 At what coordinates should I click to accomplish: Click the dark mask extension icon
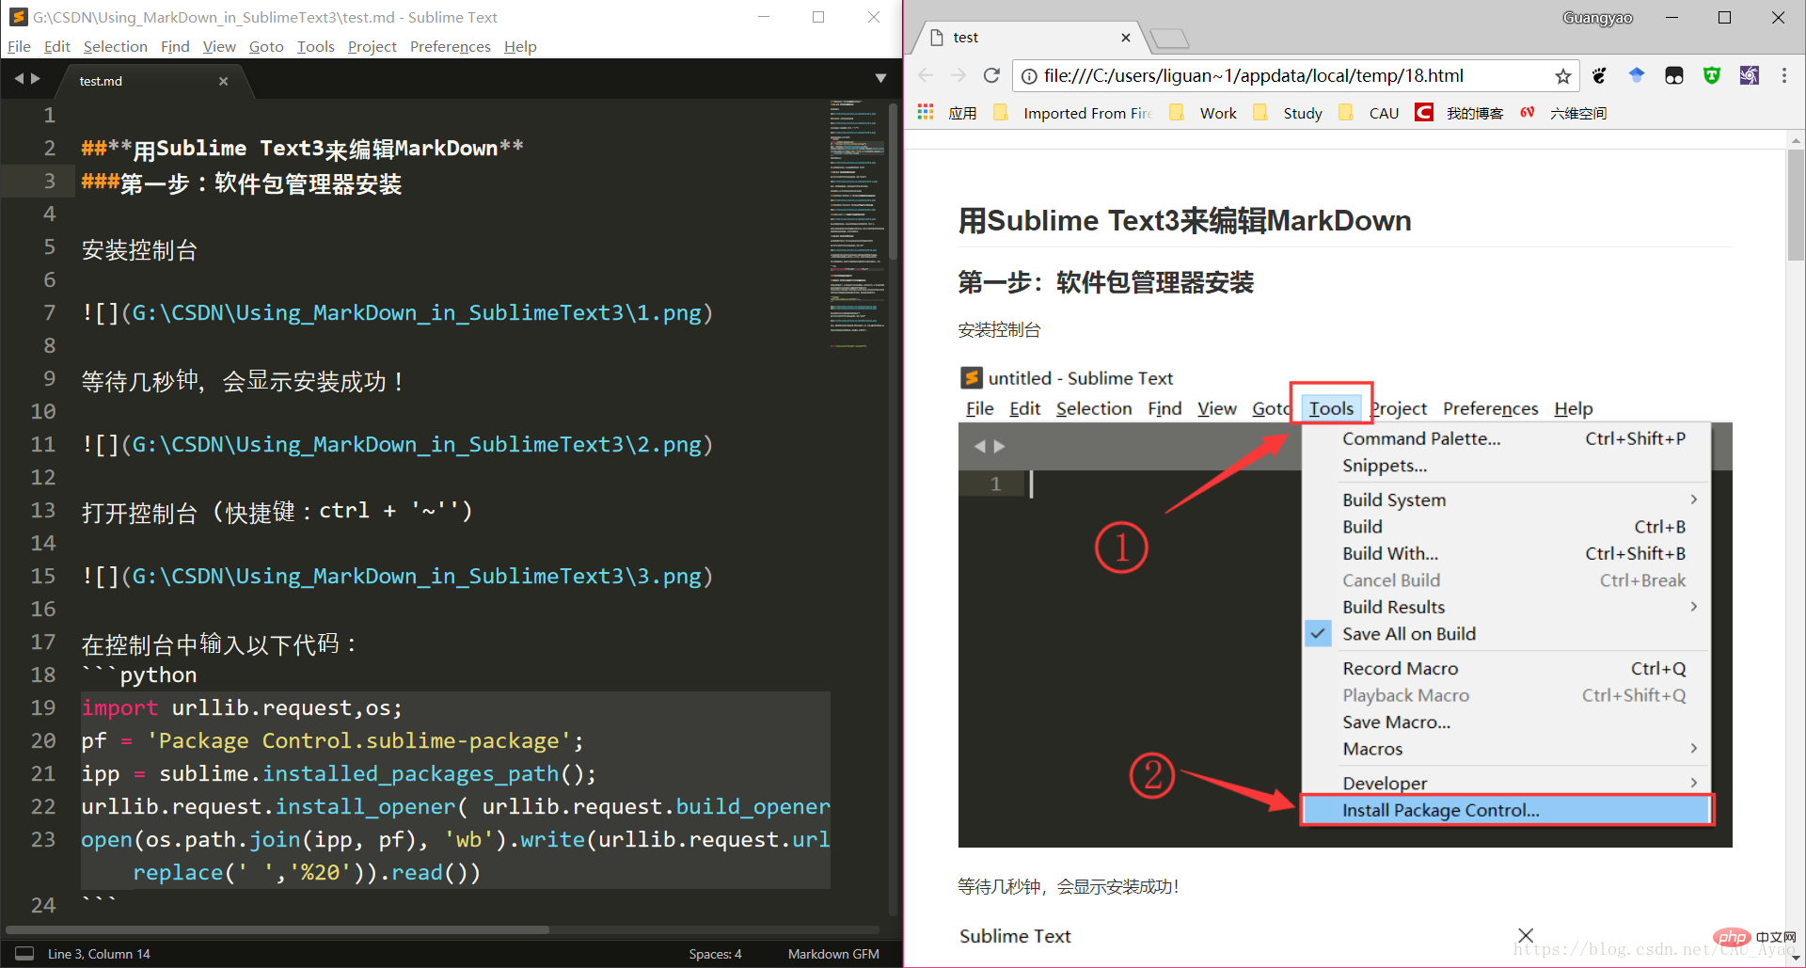click(1674, 75)
